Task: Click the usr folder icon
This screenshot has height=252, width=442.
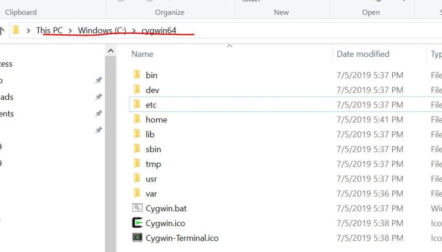Action: click(137, 178)
